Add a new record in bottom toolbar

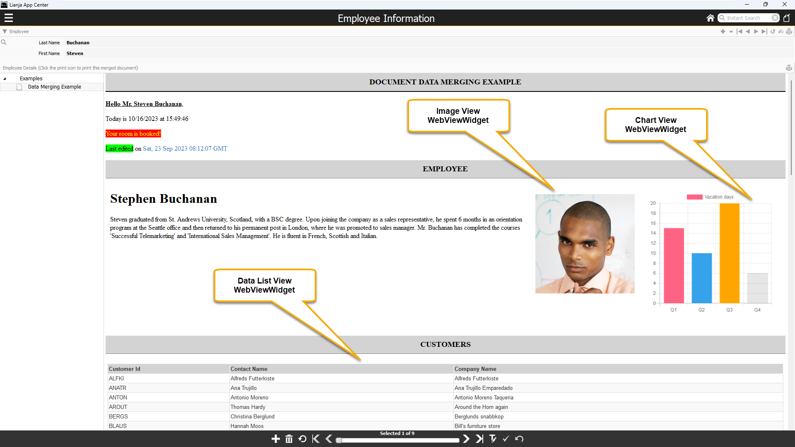click(x=275, y=439)
